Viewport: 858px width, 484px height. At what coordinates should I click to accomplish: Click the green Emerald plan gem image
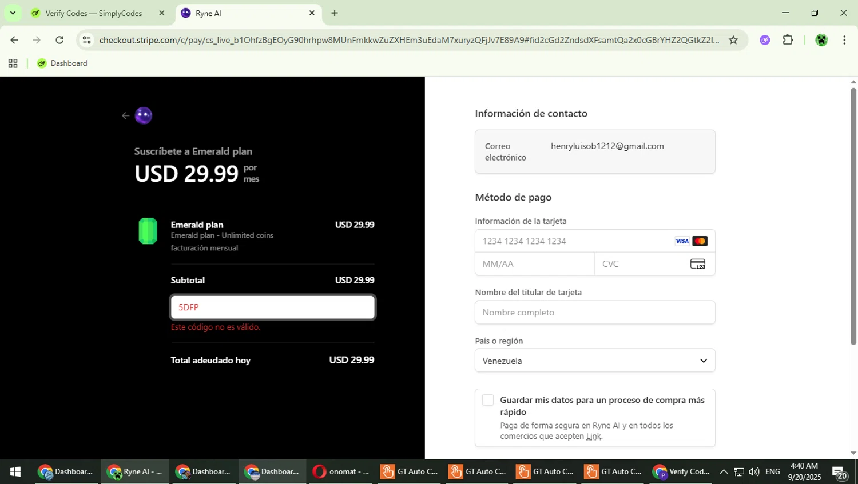(148, 231)
